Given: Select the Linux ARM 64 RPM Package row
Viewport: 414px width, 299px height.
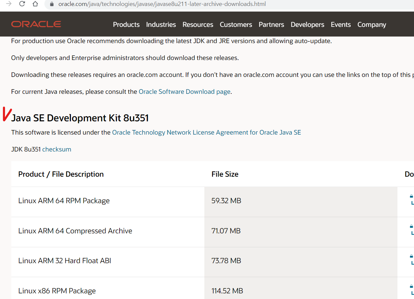Looking at the screenshot, I should (213, 202).
